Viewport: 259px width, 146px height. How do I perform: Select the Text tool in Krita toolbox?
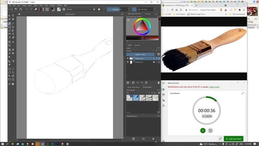click(x=13, y=16)
